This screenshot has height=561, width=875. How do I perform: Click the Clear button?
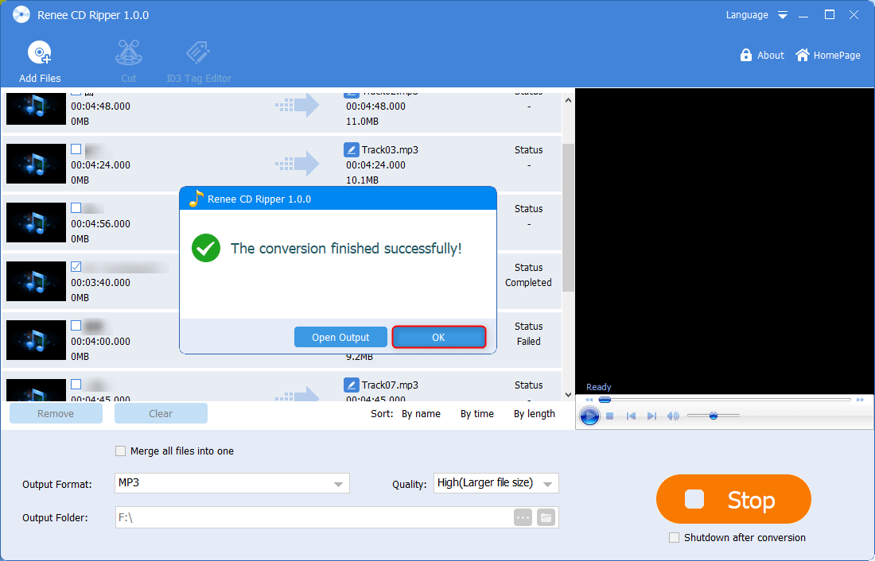[161, 413]
